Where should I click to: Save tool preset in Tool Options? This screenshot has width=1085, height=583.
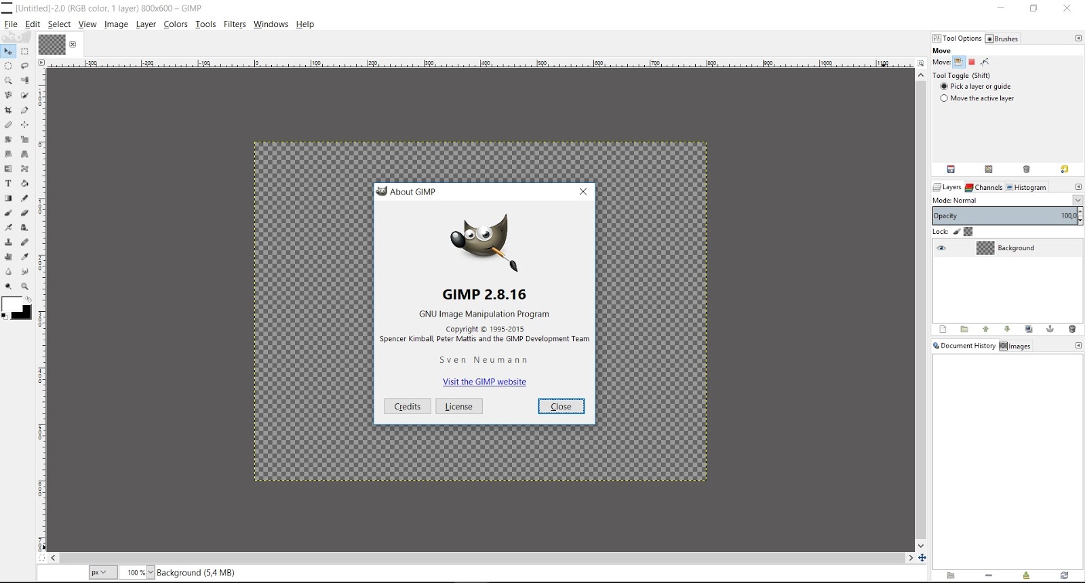(x=951, y=169)
